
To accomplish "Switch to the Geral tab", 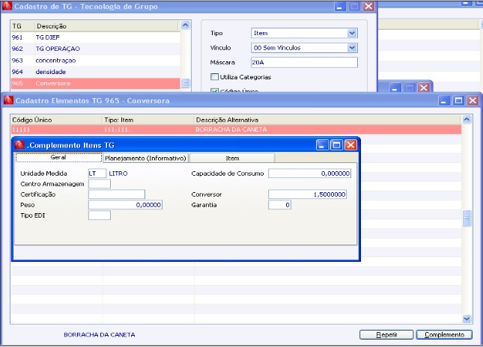I will pyautogui.click(x=58, y=158).
